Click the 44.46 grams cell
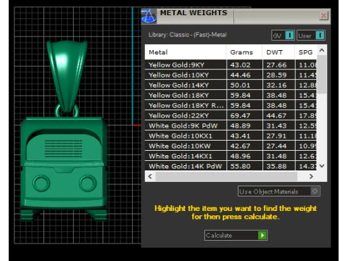Viewport: 348px width, 261px height. click(x=244, y=75)
